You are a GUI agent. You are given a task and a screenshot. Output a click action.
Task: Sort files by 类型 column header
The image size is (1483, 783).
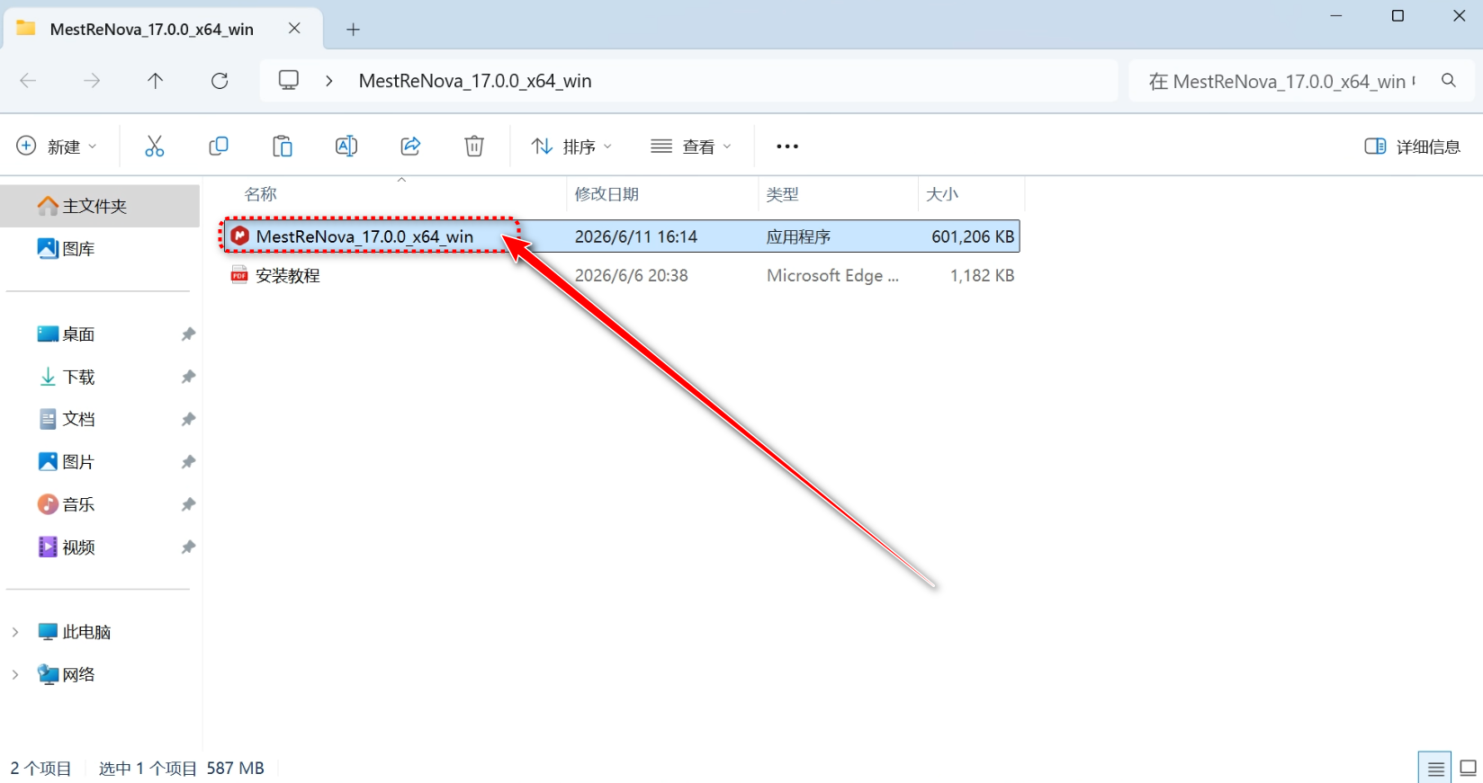[782, 194]
